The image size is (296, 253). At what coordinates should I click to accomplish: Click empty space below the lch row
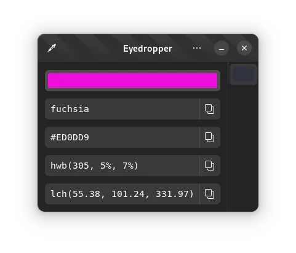(x=132, y=208)
